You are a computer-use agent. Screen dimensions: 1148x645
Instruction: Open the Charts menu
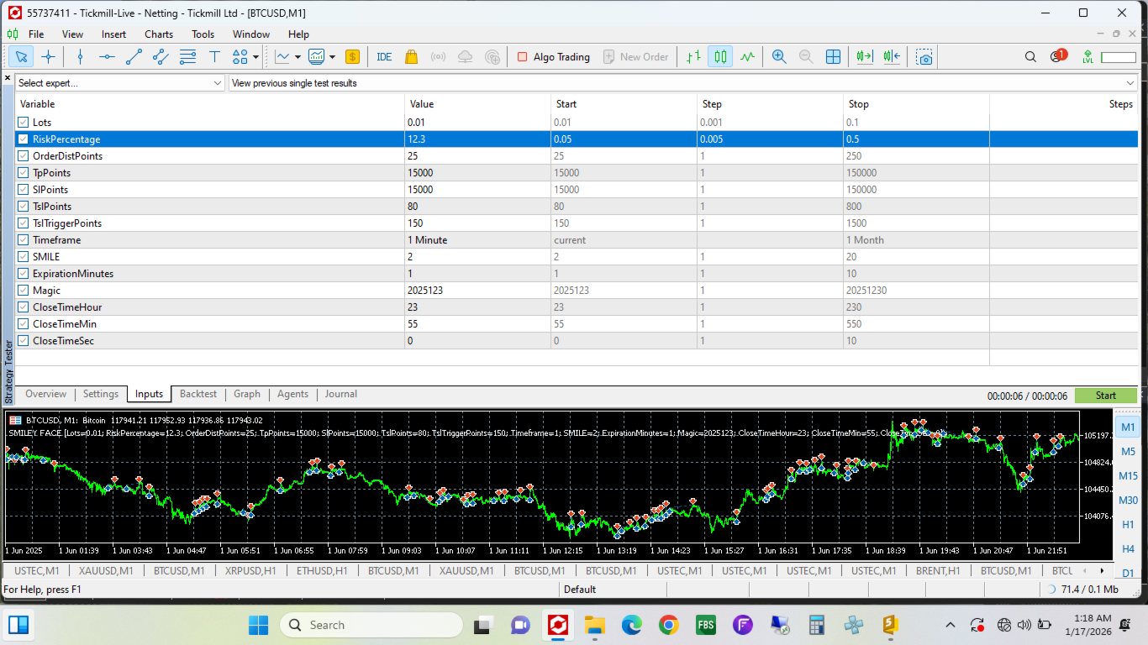click(159, 34)
